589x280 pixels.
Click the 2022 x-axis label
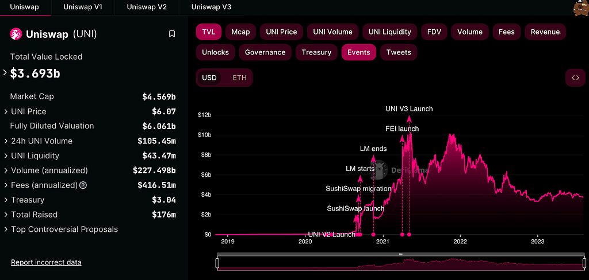tap(460, 242)
